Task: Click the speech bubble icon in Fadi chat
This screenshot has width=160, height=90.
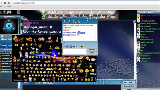Action: [74, 46]
